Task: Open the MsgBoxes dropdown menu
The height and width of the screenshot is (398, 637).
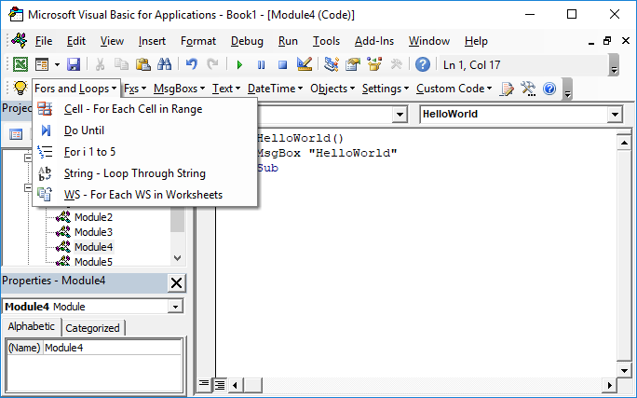Action: (x=180, y=89)
